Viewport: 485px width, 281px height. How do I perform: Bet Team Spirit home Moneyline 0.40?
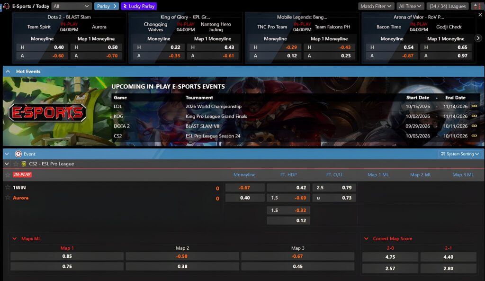pyautogui.click(x=42, y=47)
